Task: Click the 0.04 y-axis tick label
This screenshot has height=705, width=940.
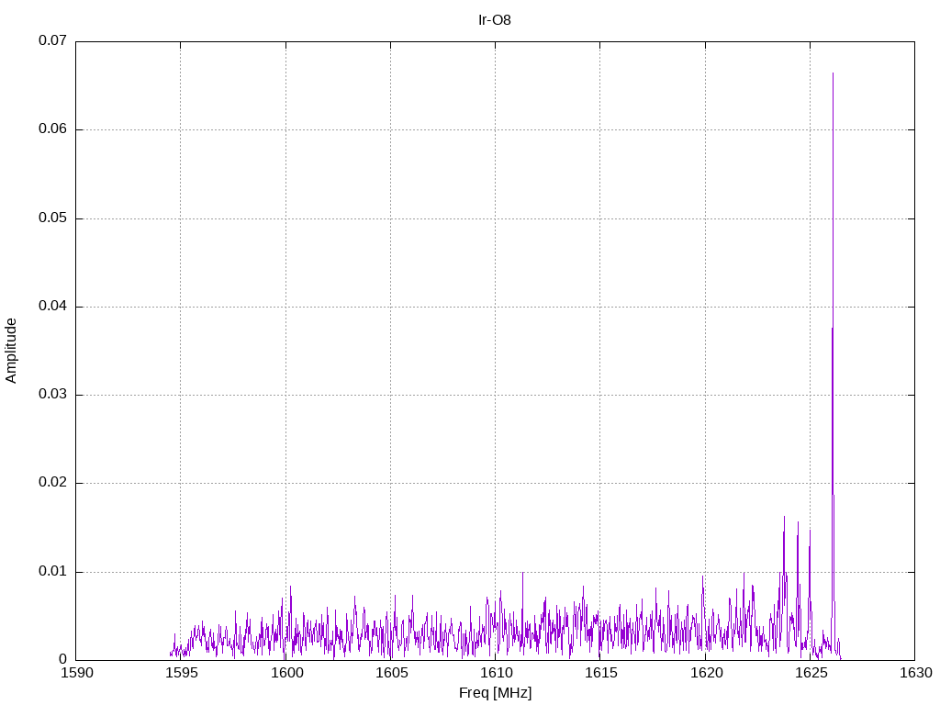Action: pos(52,306)
